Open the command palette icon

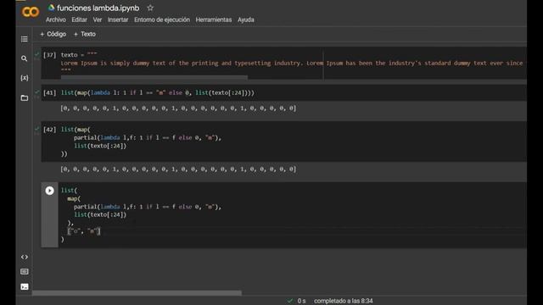(x=25, y=271)
